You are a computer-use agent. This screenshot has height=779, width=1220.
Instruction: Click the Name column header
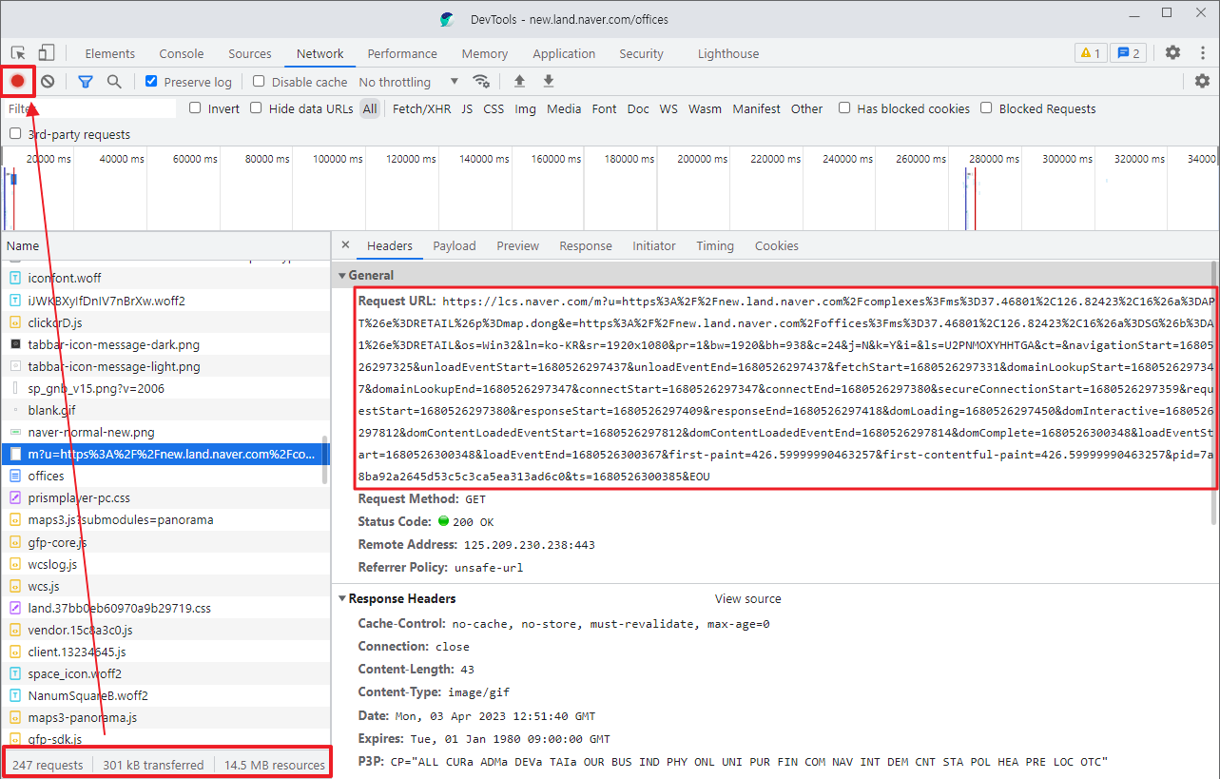[x=165, y=245]
